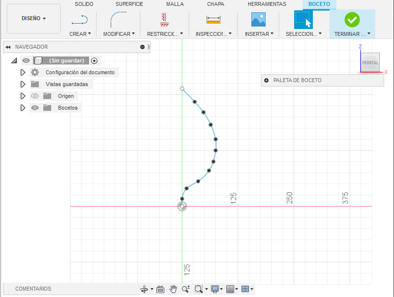This screenshot has height=297, width=394.
Task: Click the minus icon on NAVEGADOR header
Action: (x=142, y=47)
